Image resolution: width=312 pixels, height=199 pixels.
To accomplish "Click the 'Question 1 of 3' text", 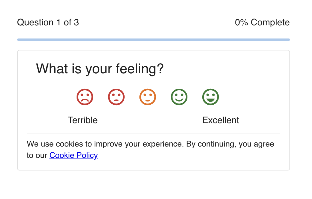I will [x=48, y=23].
